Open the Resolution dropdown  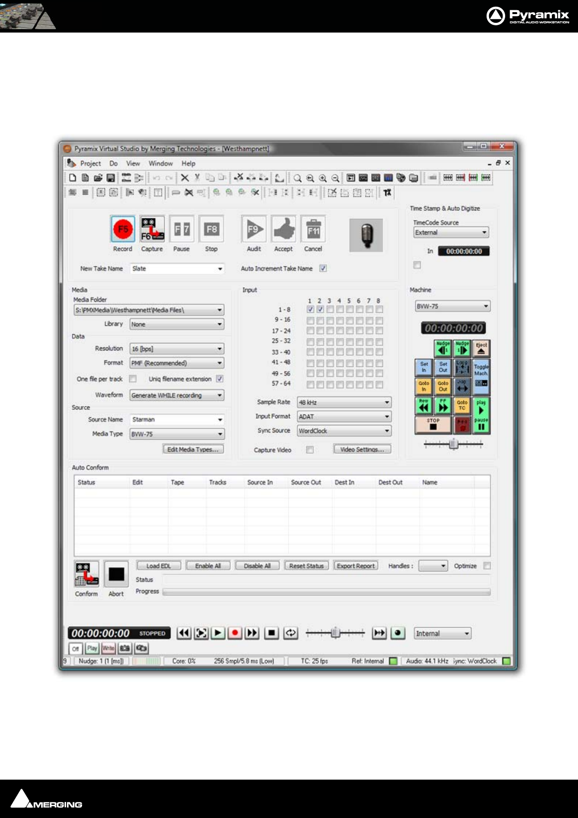coord(220,349)
